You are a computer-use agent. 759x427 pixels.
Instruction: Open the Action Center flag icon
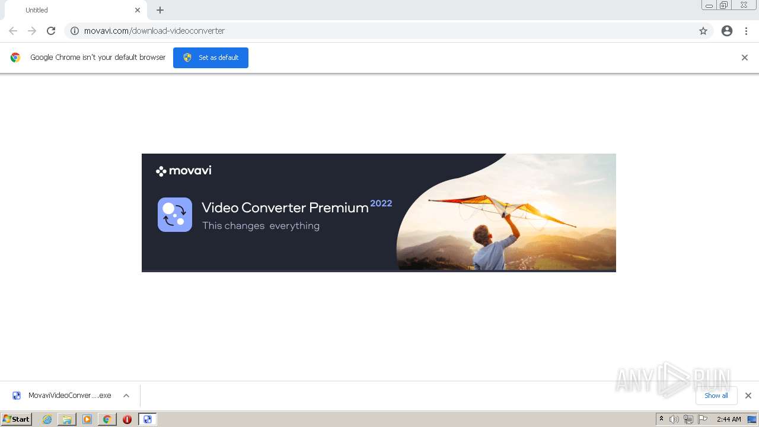coord(703,419)
